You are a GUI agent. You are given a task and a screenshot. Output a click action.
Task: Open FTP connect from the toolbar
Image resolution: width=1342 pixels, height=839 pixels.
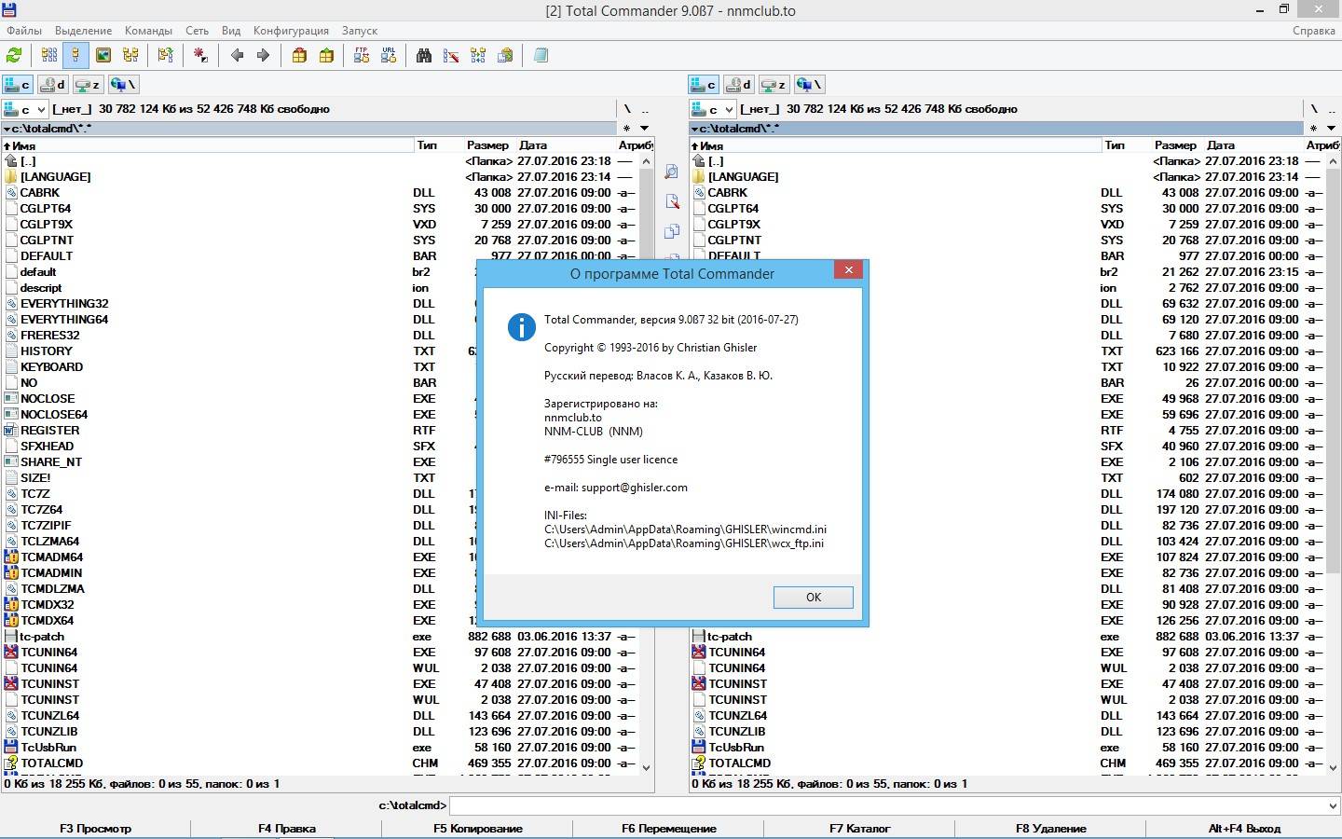362,56
